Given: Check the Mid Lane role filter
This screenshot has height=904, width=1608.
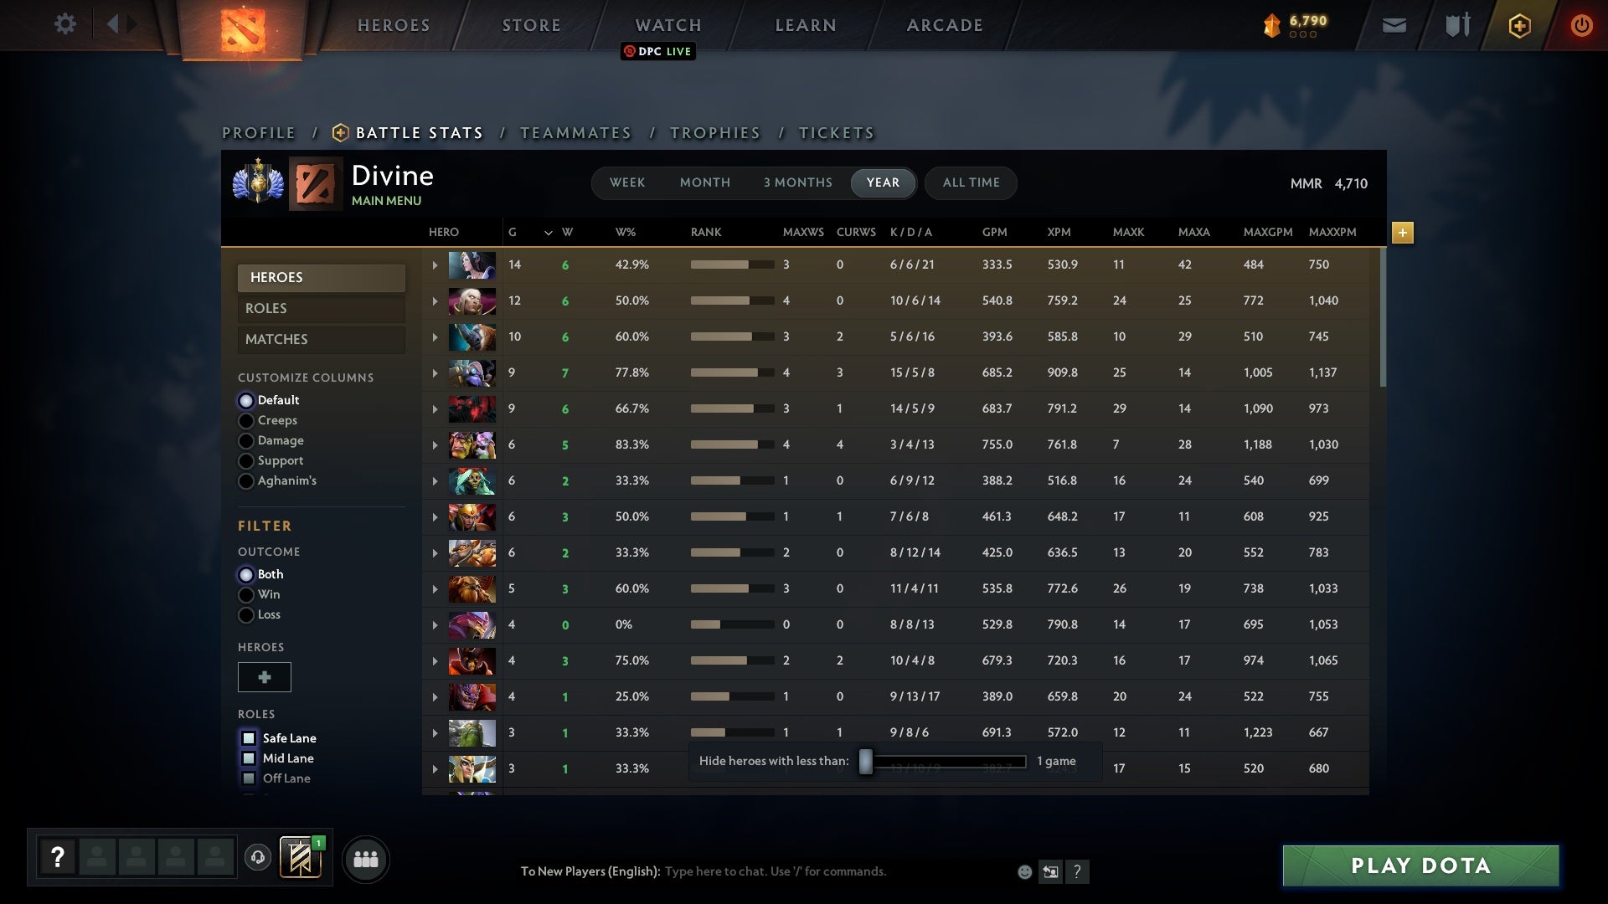Looking at the screenshot, I should click(249, 758).
